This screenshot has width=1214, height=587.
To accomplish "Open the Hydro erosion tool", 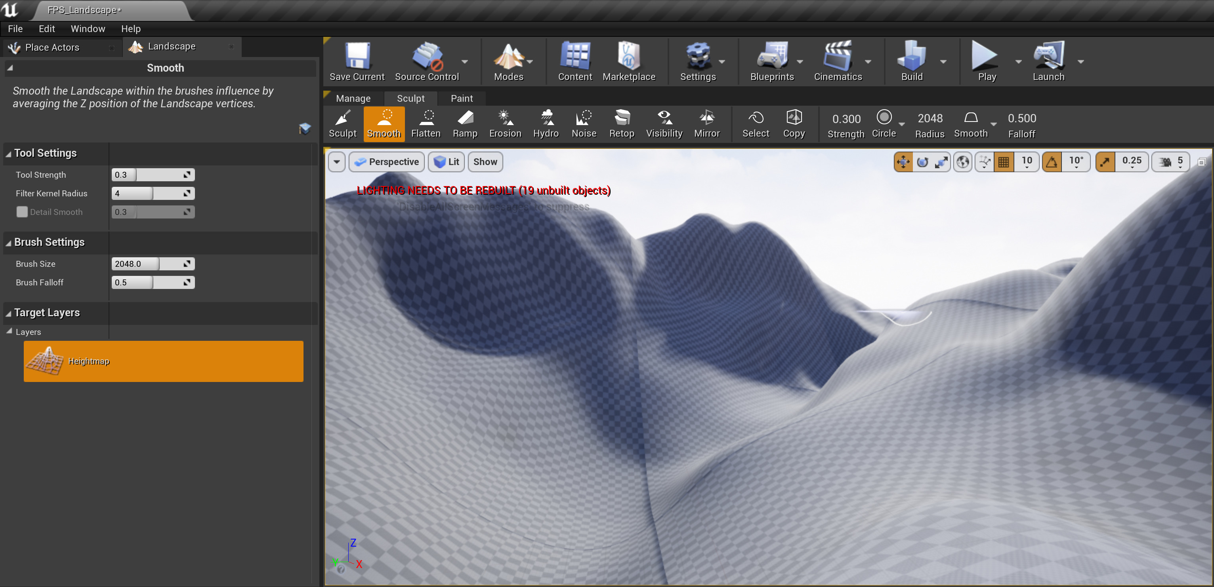I will coord(546,123).
